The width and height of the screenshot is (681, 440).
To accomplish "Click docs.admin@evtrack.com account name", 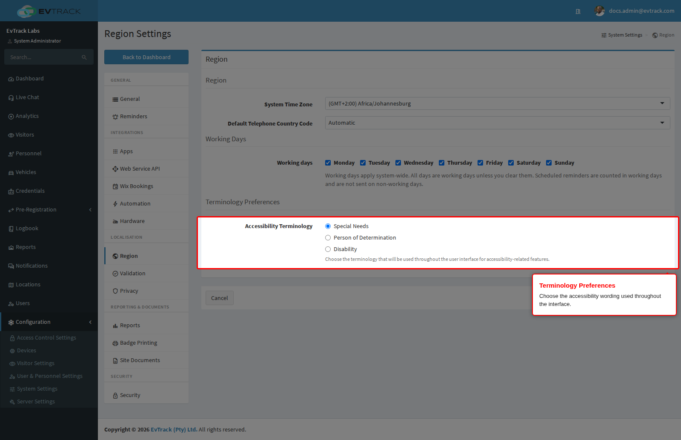I will [x=641, y=11].
